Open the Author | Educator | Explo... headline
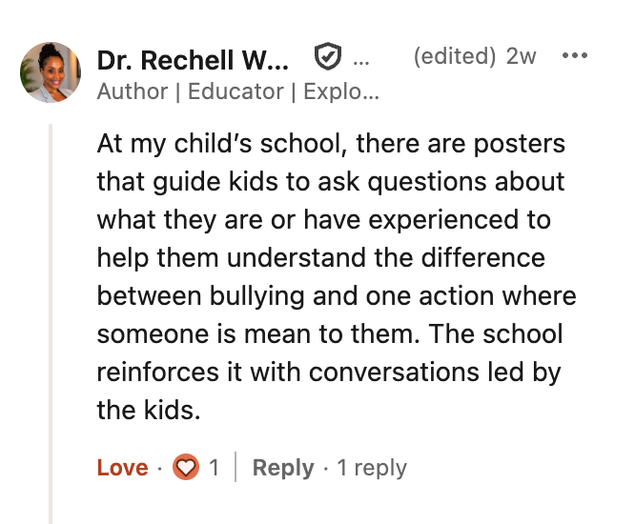 click(x=238, y=91)
